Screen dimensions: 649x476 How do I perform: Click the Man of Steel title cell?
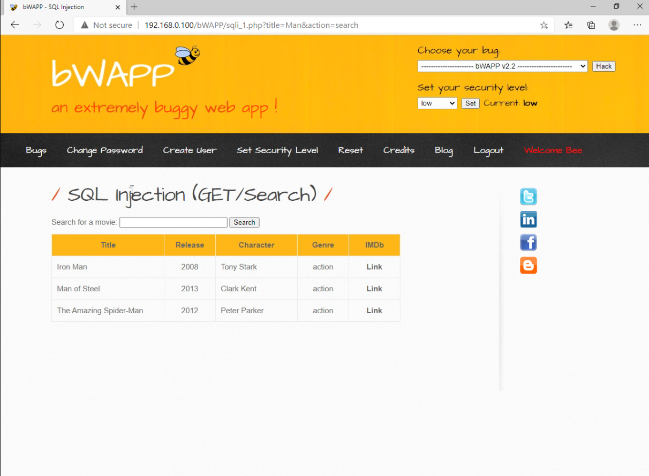click(108, 289)
